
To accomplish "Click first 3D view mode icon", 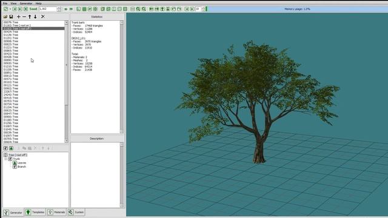I will (x=65, y=9).
